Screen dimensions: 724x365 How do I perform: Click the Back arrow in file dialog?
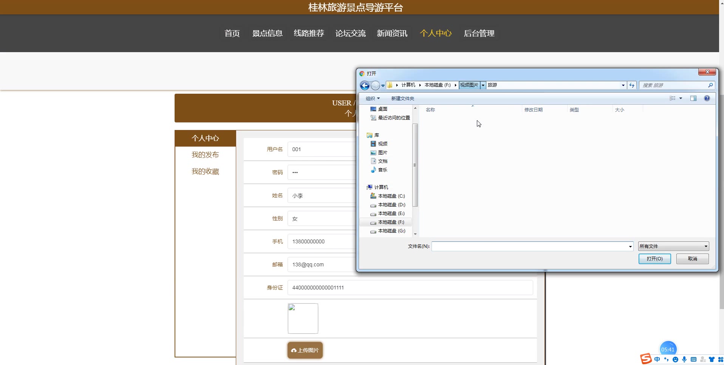[x=364, y=85]
